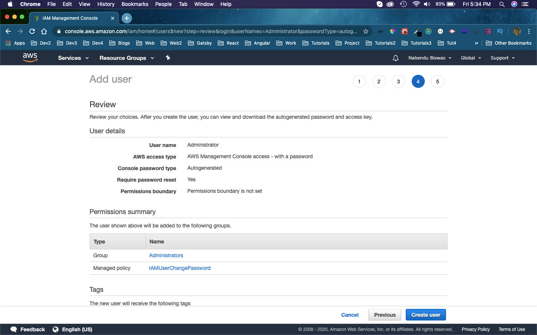Click the Apple menu logo
The height and width of the screenshot is (335, 537).
pos(10,4)
